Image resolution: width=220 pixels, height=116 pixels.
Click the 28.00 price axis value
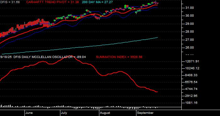click(x=190, y=32)
